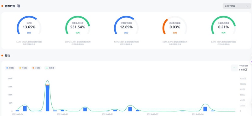Click the add icon beside 基本数据

19,6
